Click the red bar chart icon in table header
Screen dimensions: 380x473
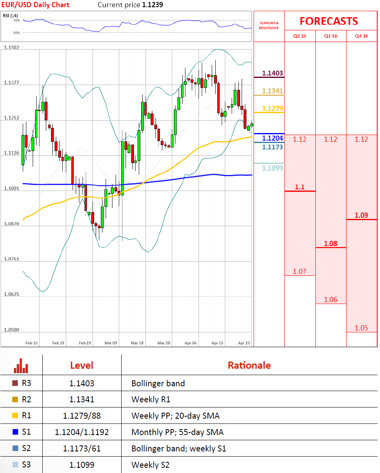point(21,365)
